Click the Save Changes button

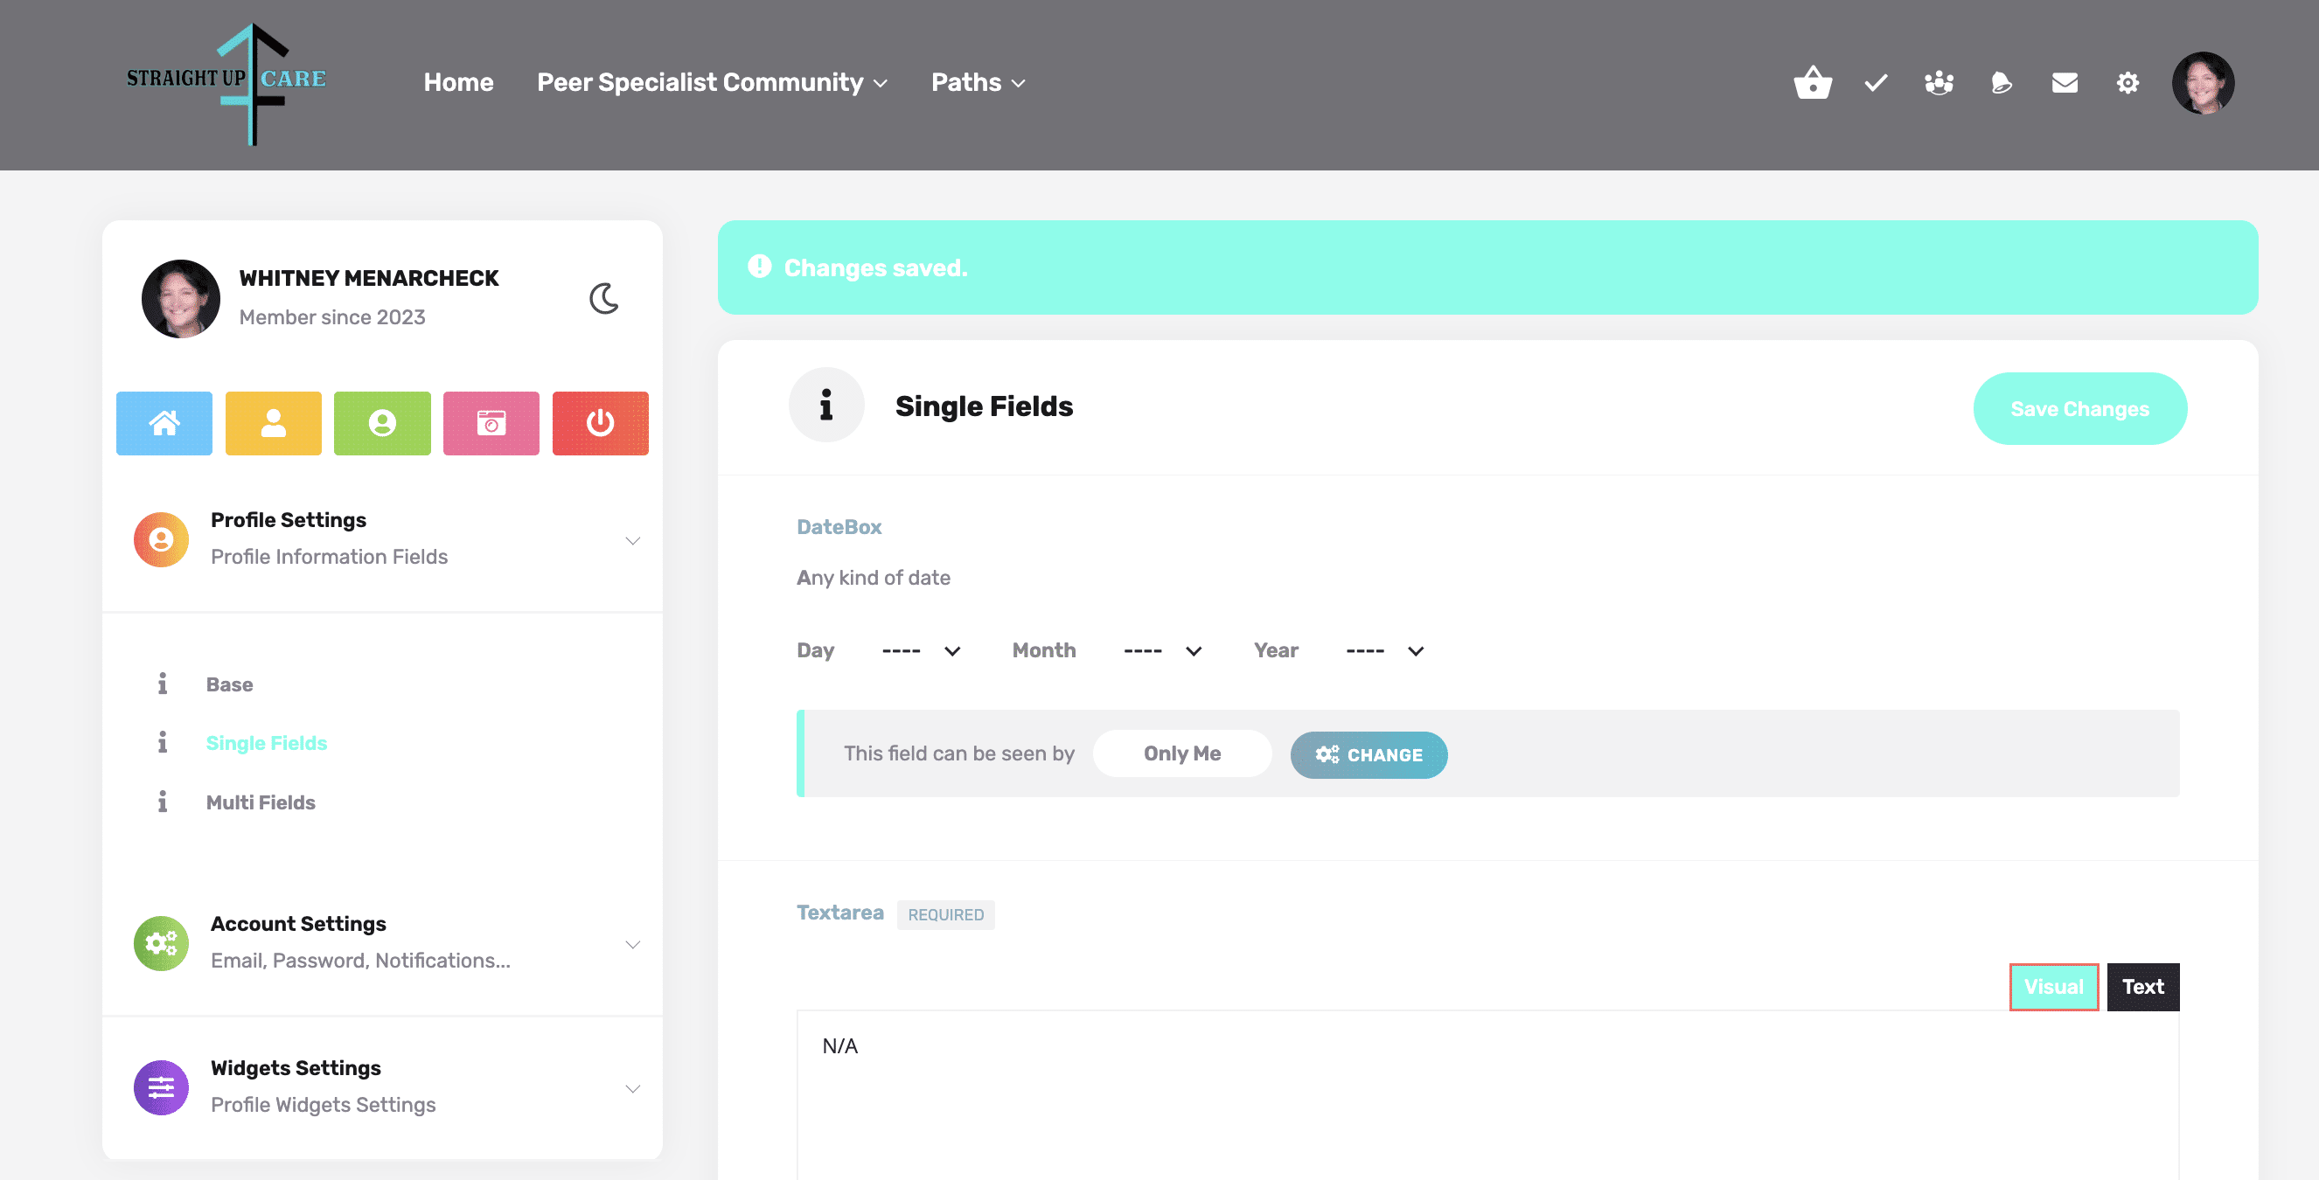point(2079,409)
